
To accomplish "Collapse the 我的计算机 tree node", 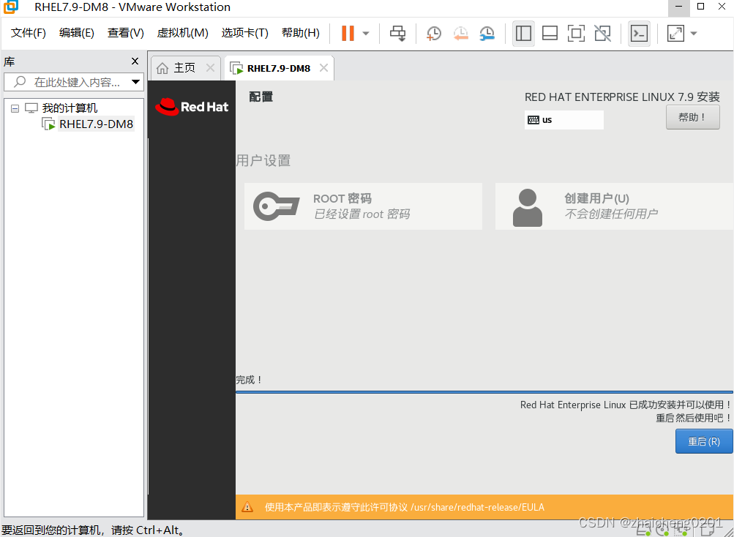I will click(x=15, y=108).
